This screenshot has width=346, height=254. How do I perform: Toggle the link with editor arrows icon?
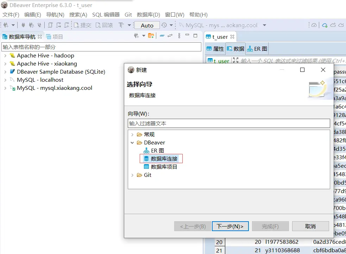(170, 36)
